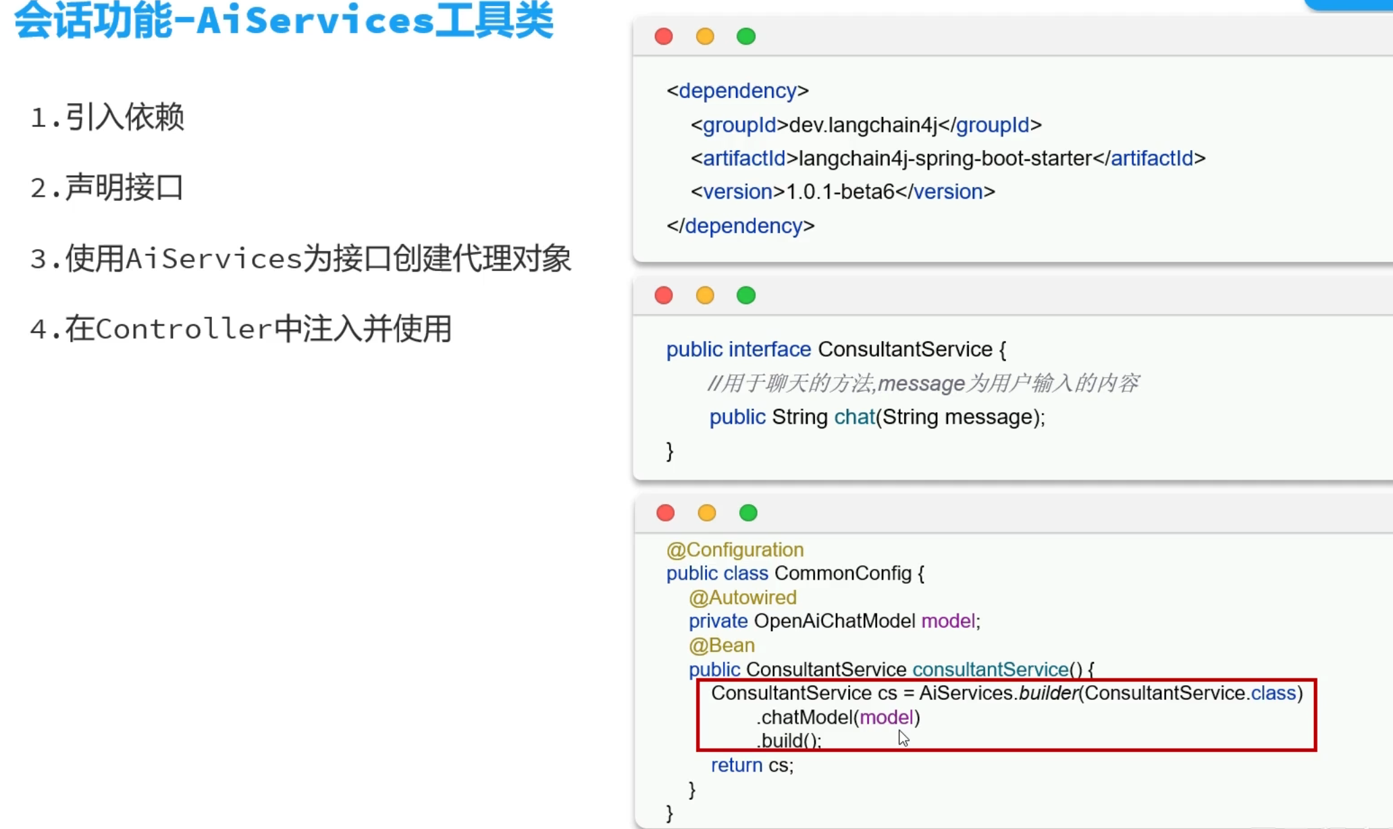The height and width of the screenshot is (829, 1393).
Task: Click the red circle on CommonConfig window
Action: point(665,513)
